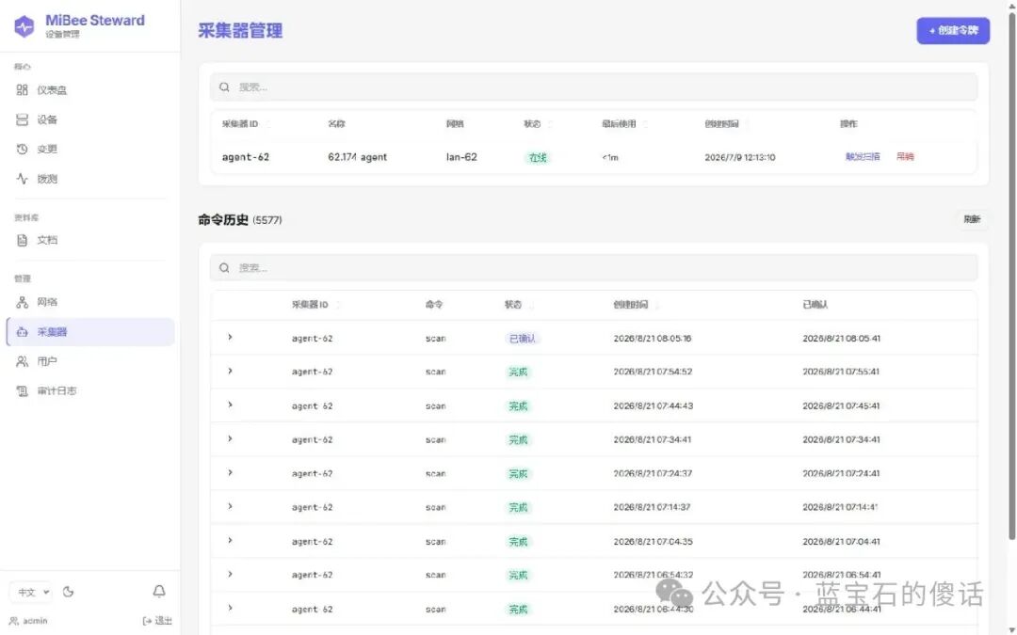Click the 拨测 probe pulse icon
The height and width of the screenshot is (635, 1017).
(x=22, y=179)
